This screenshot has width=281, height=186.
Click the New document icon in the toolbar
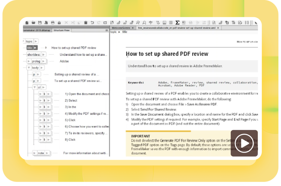click(27, 22)
